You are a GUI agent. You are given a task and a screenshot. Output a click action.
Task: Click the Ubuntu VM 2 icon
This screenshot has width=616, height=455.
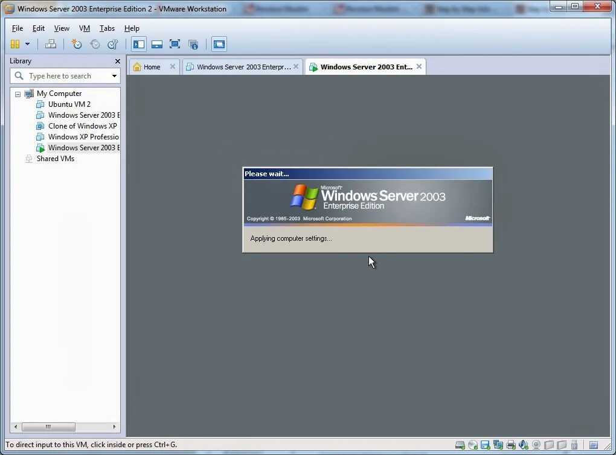coord(40,104)
